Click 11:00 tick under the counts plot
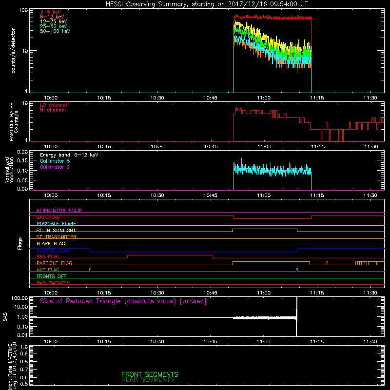Screen dimensions: 390x390 pyautogui.click(x=264, y=98)
